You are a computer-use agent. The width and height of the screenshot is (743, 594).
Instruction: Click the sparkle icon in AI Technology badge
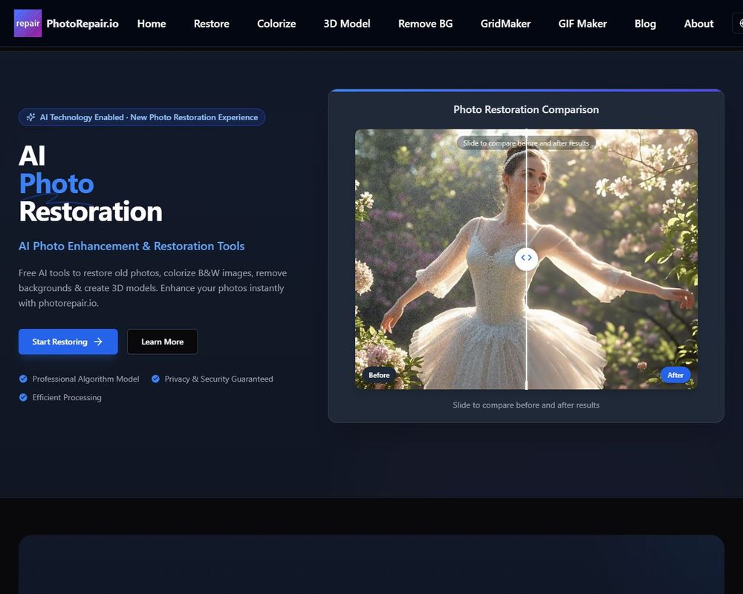click(30, 117)
